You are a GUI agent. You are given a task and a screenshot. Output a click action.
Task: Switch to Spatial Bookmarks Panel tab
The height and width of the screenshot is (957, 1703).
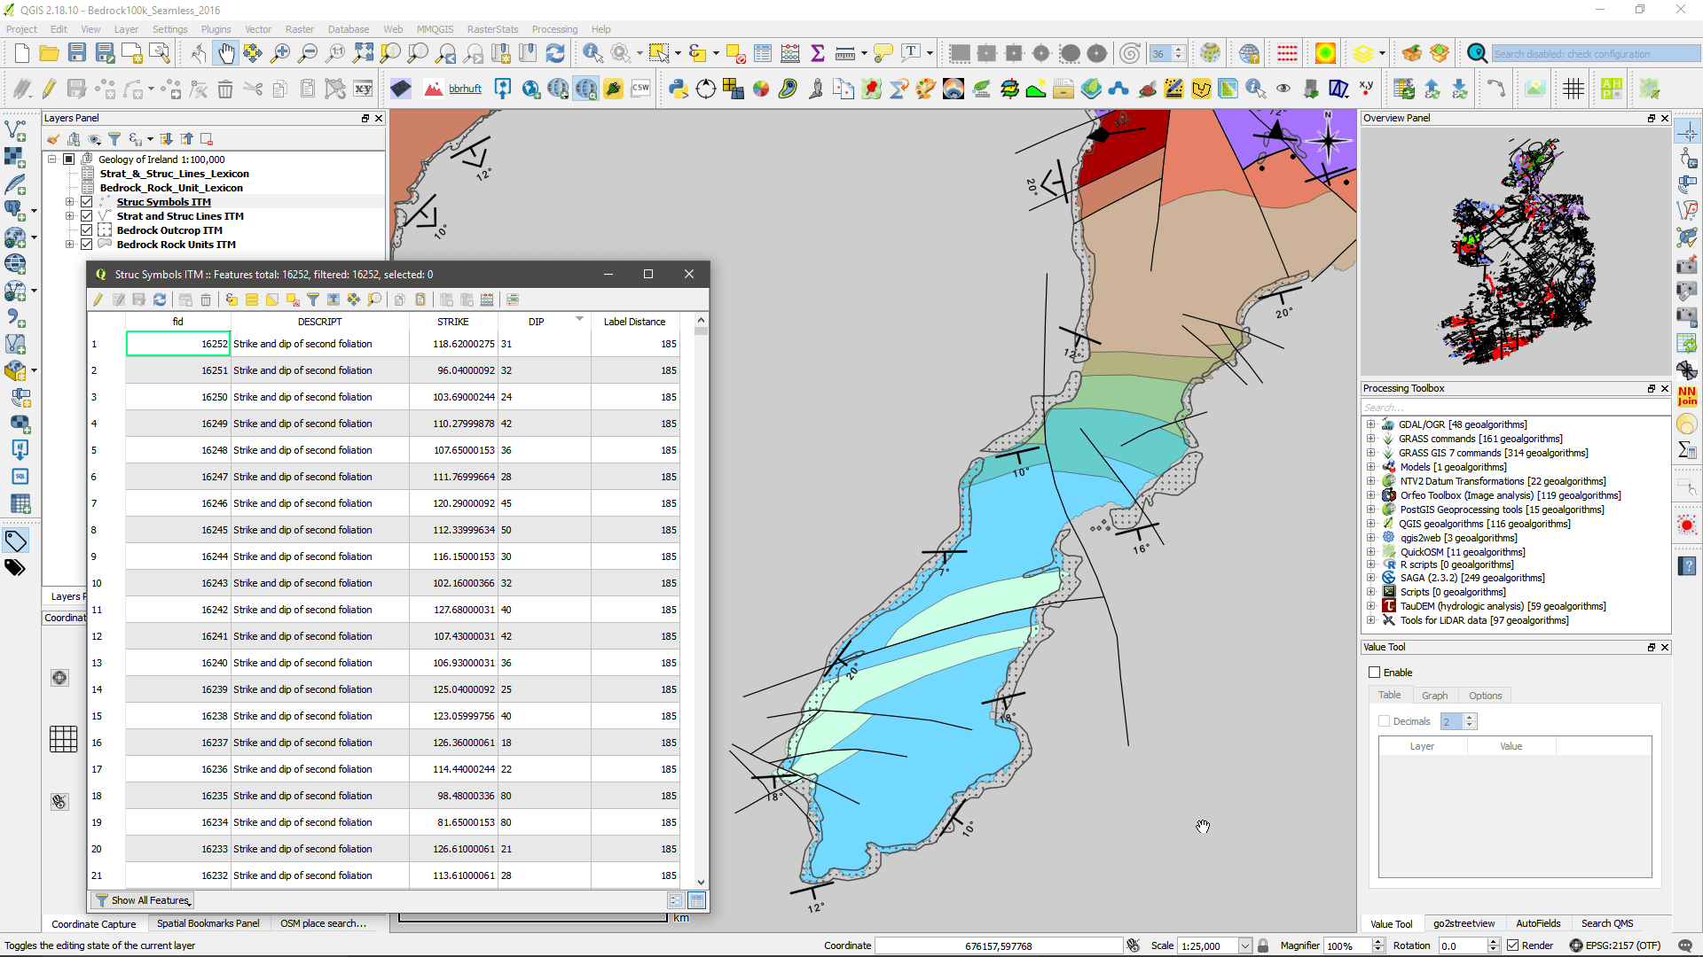pyautogui.click(x=208, y=923)
